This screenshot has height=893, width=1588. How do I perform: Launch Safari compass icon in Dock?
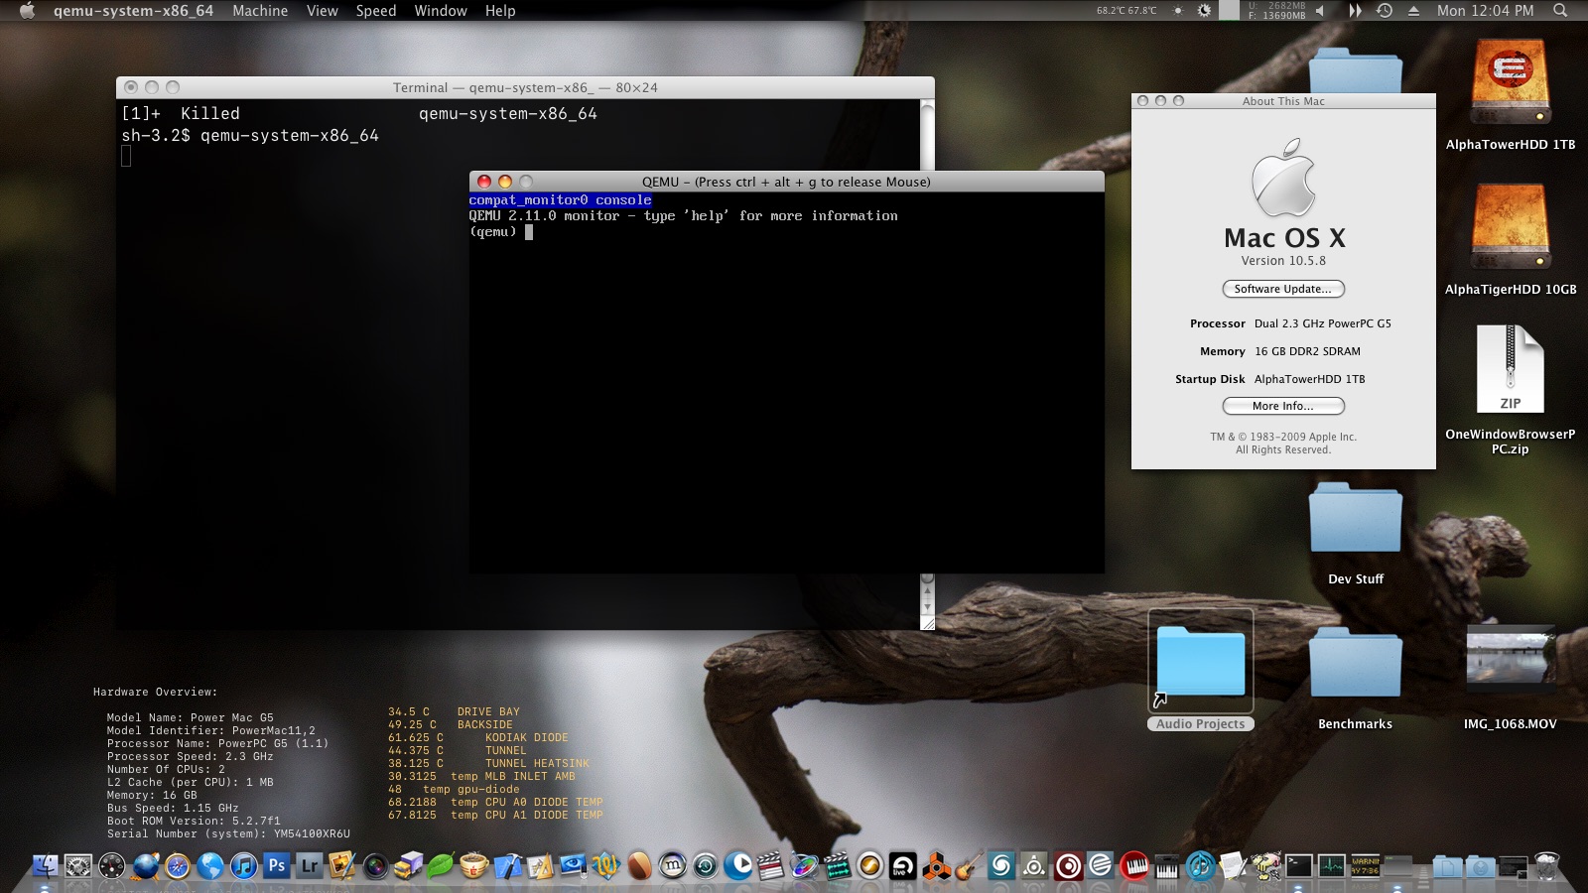point(178,866)
